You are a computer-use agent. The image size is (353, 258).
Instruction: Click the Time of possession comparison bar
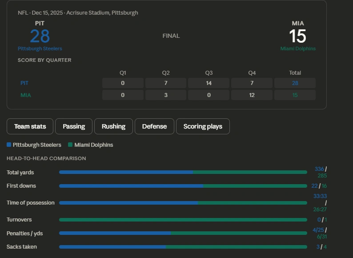click(183, 203)
